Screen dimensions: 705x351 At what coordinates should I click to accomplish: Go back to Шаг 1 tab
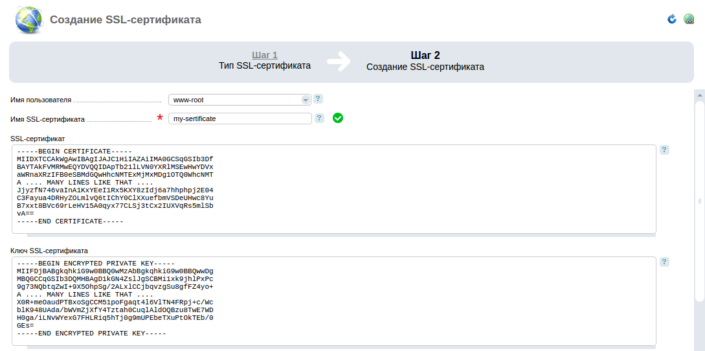264,55
